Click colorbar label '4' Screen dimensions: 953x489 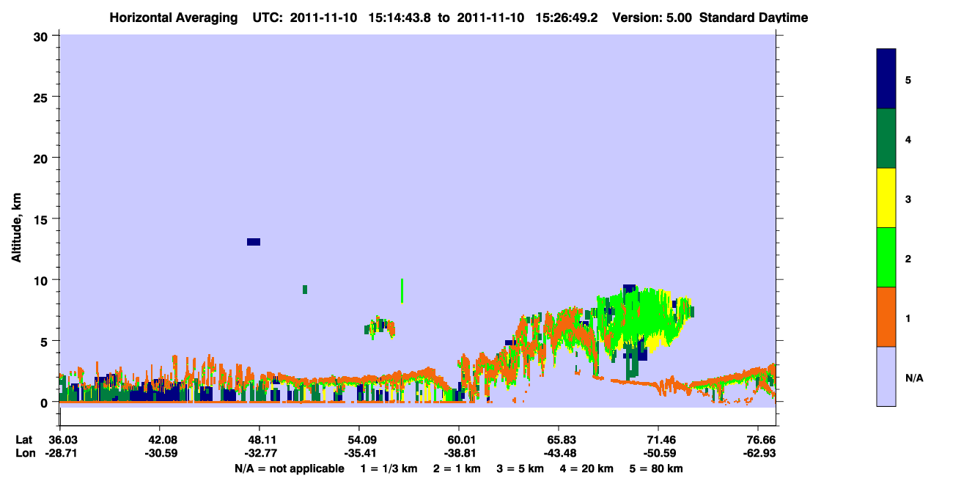pos(908,139)
